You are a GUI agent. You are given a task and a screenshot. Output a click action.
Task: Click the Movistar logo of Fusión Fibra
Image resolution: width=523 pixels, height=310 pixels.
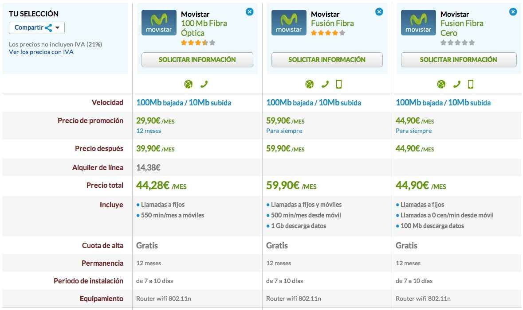289,23
